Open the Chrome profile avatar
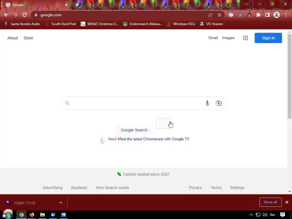This screenshot has height=219, width=292. coord(277,15)
